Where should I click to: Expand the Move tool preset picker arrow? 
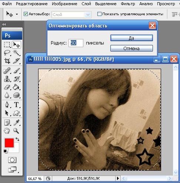coord(17,14)
